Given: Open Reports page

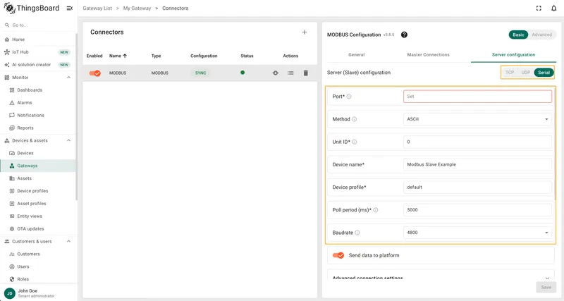Looking at the screenshot, I should 38,128.
